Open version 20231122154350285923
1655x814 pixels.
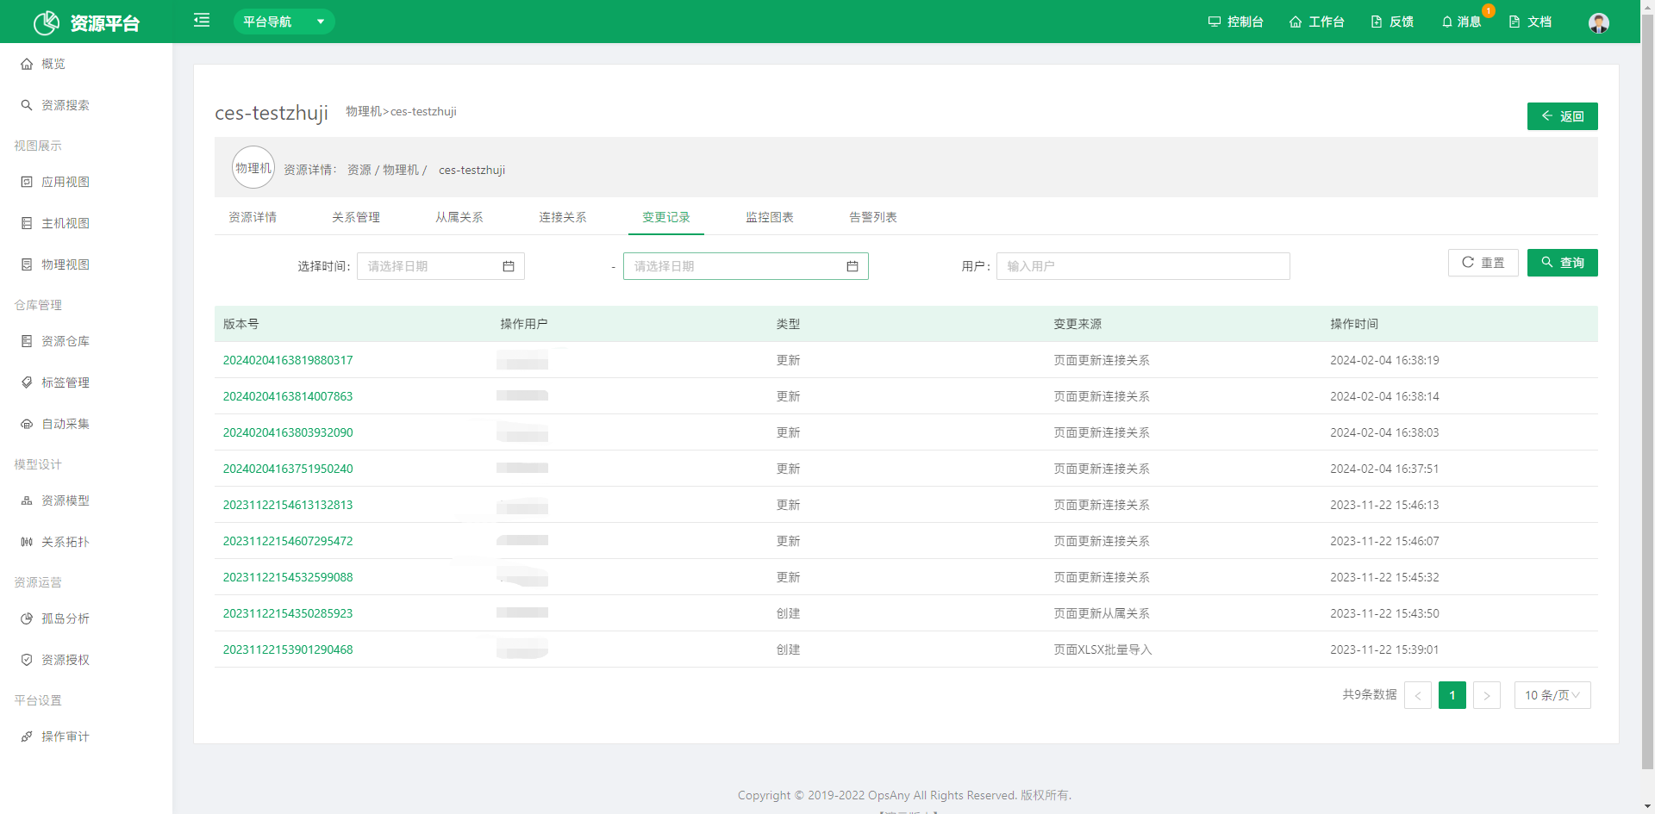point(288,613)
